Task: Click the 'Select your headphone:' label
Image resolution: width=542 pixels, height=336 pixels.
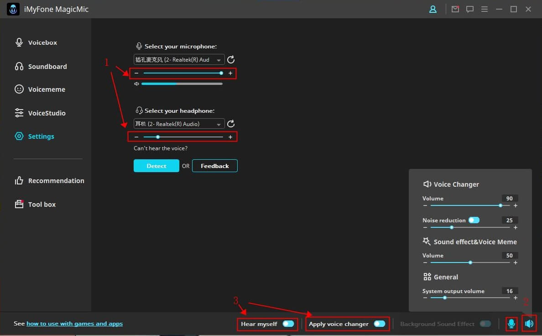Action: tap(179, 111)
